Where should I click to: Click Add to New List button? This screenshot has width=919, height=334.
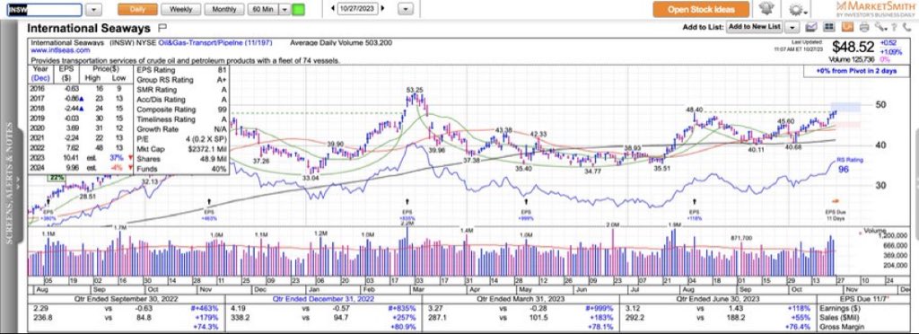pyautogui.click(x=754, y=27)
